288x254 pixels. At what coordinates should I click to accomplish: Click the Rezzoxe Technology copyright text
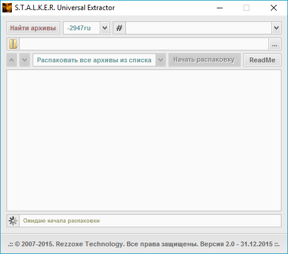144,244
